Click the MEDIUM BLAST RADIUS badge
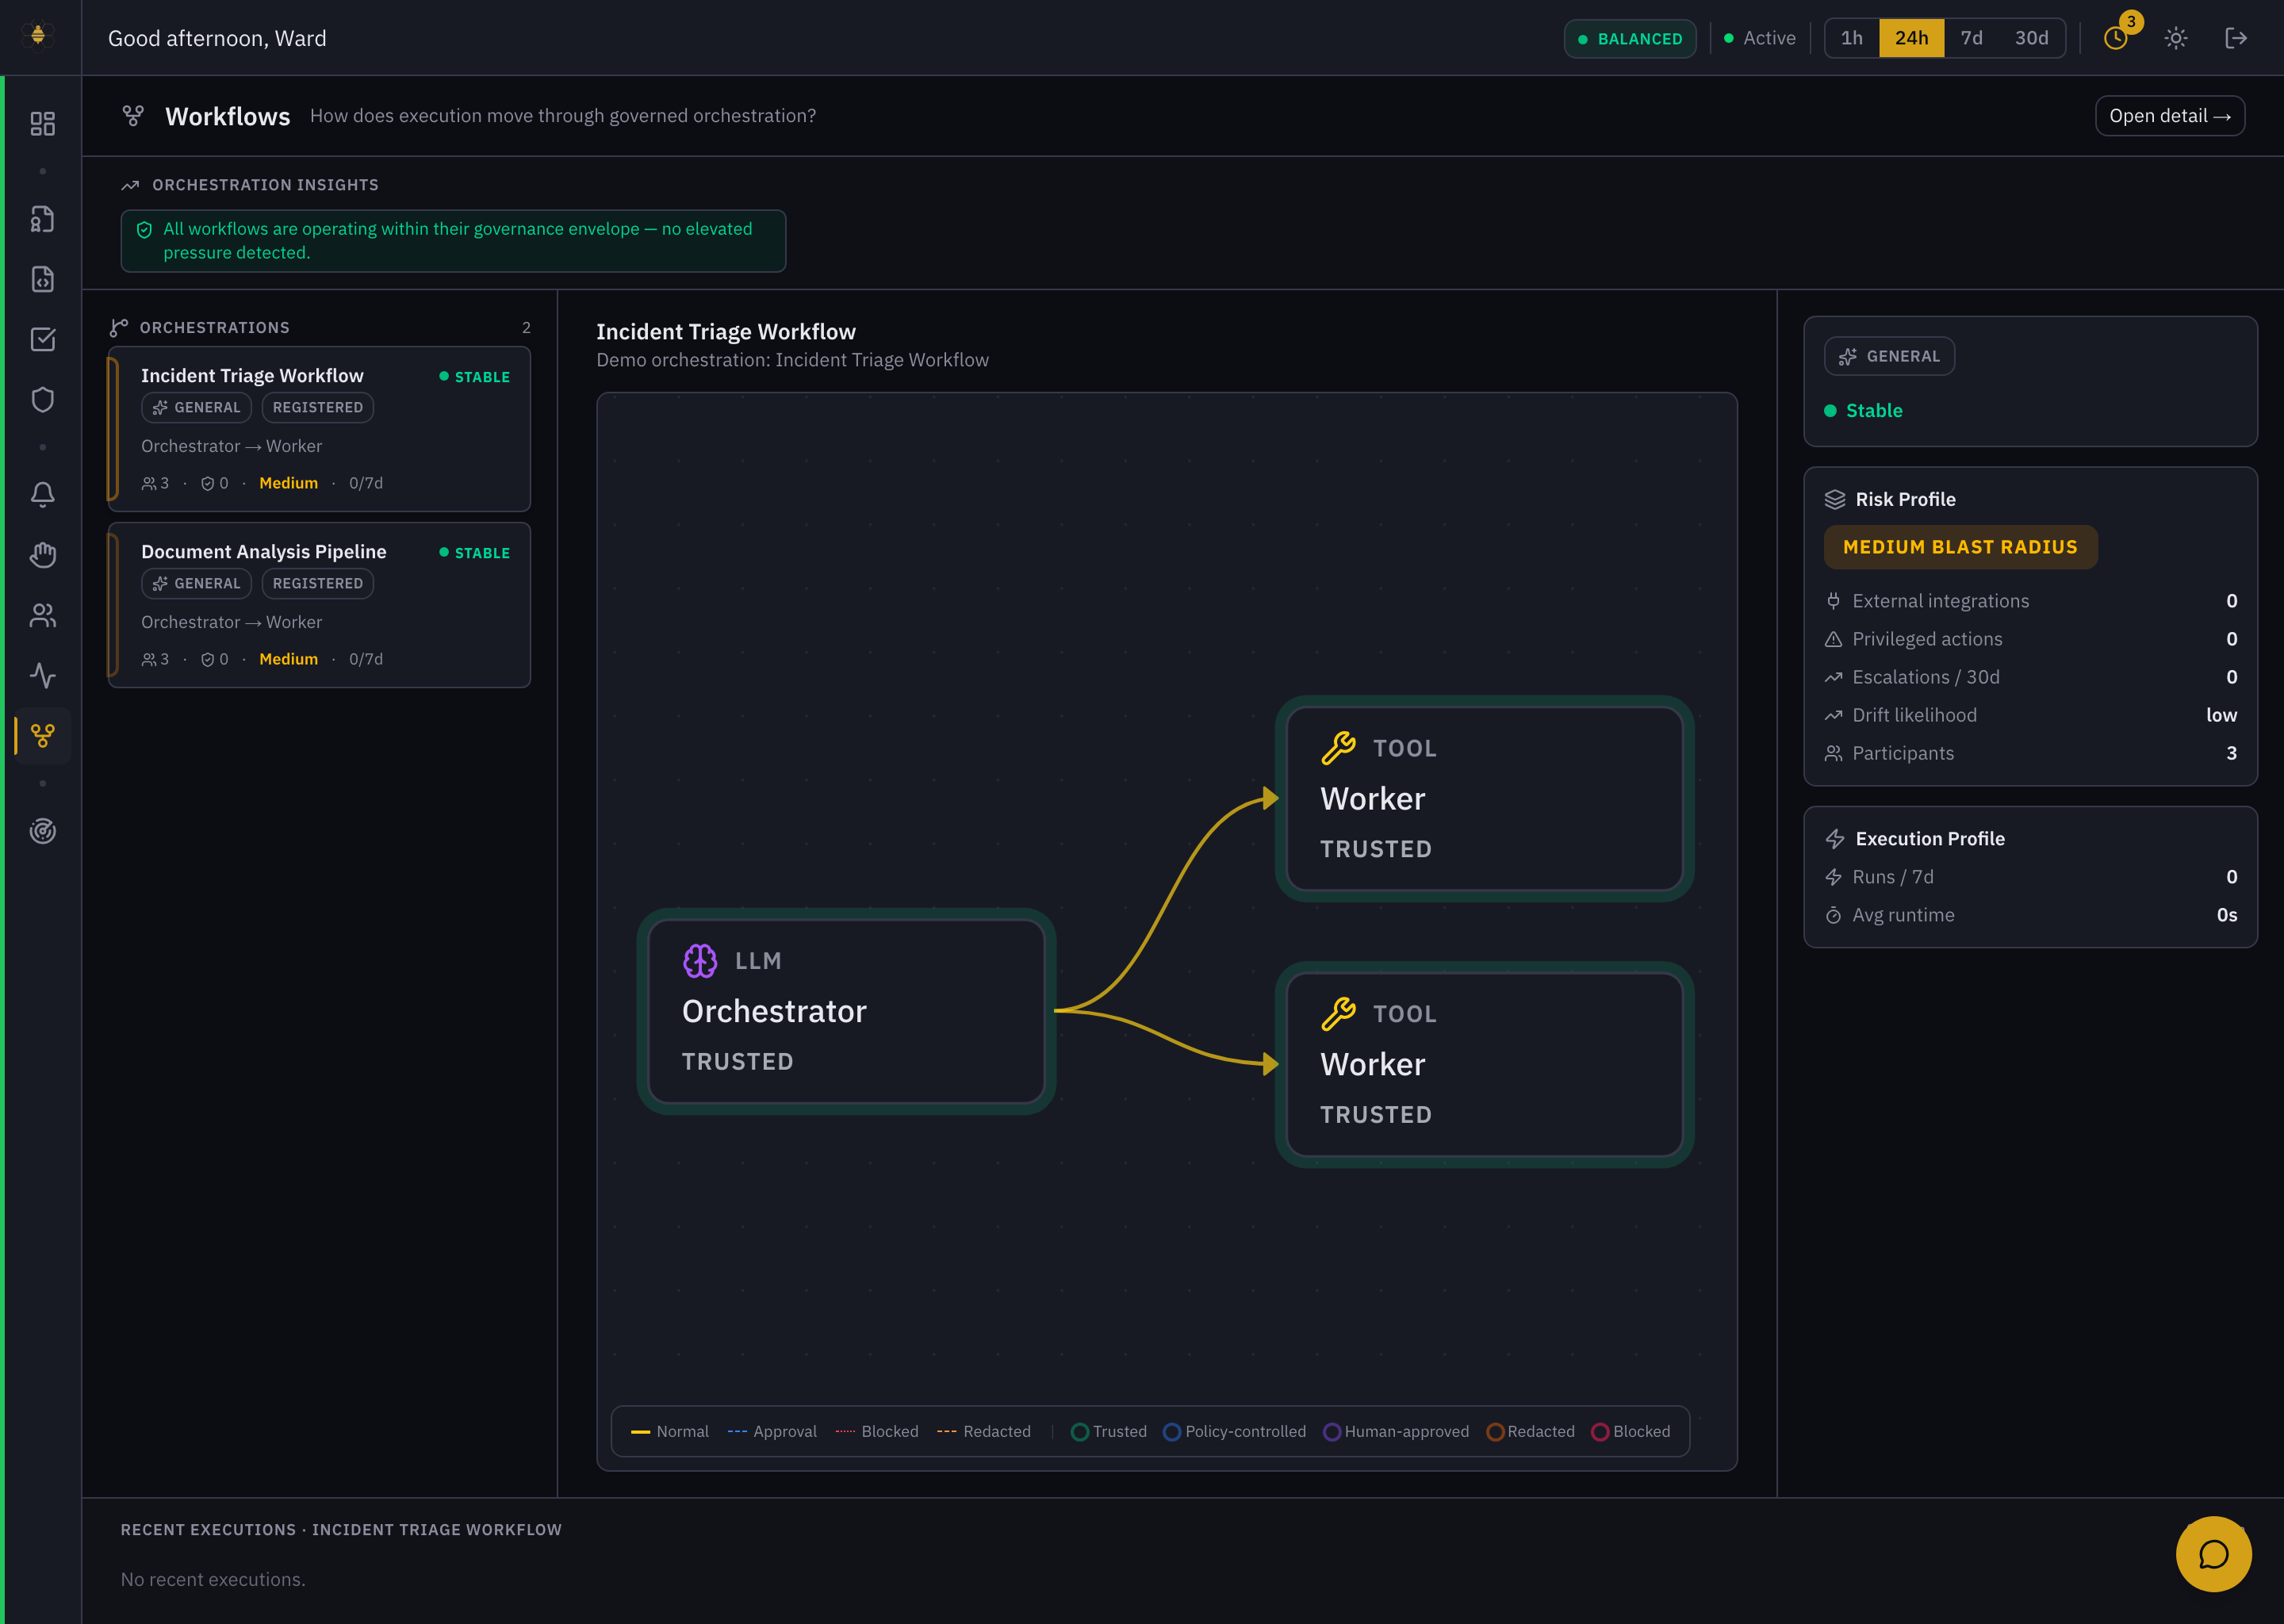 [1960, 547]
